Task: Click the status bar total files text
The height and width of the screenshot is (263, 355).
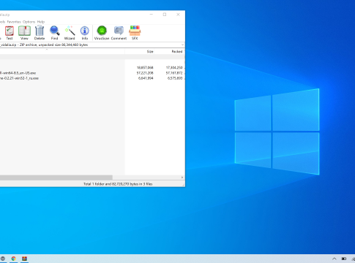Action: click(x=118, y=184)
